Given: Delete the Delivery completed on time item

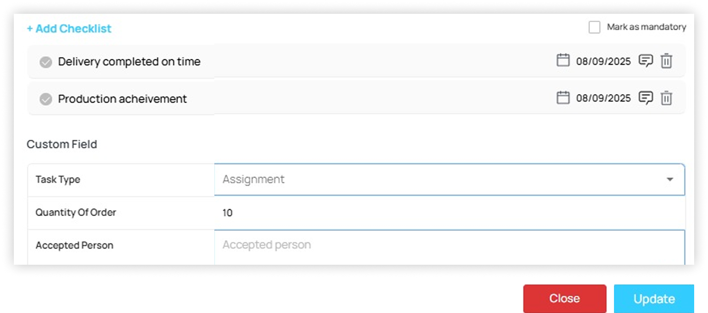Looking at the screenshot, I should (667, 61).
